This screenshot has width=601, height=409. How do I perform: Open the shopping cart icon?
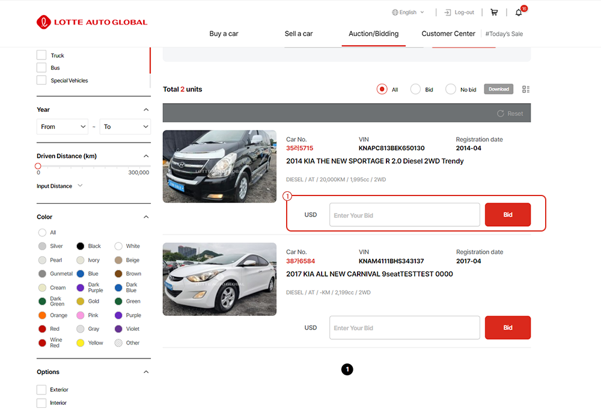click(494, 12)
